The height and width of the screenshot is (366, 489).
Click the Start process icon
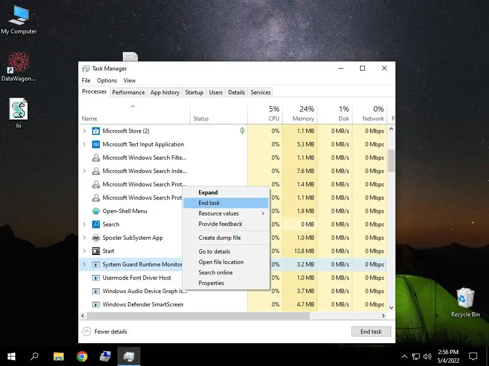(96, 251)
